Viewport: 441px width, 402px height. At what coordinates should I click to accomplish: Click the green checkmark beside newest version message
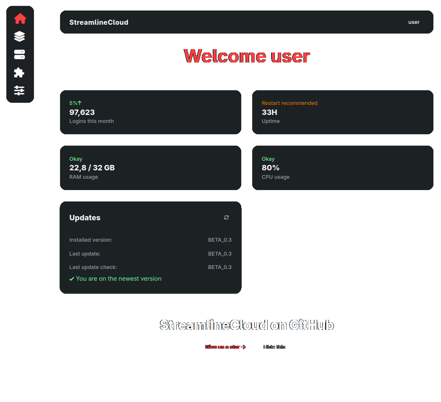[x=72, y=279]
